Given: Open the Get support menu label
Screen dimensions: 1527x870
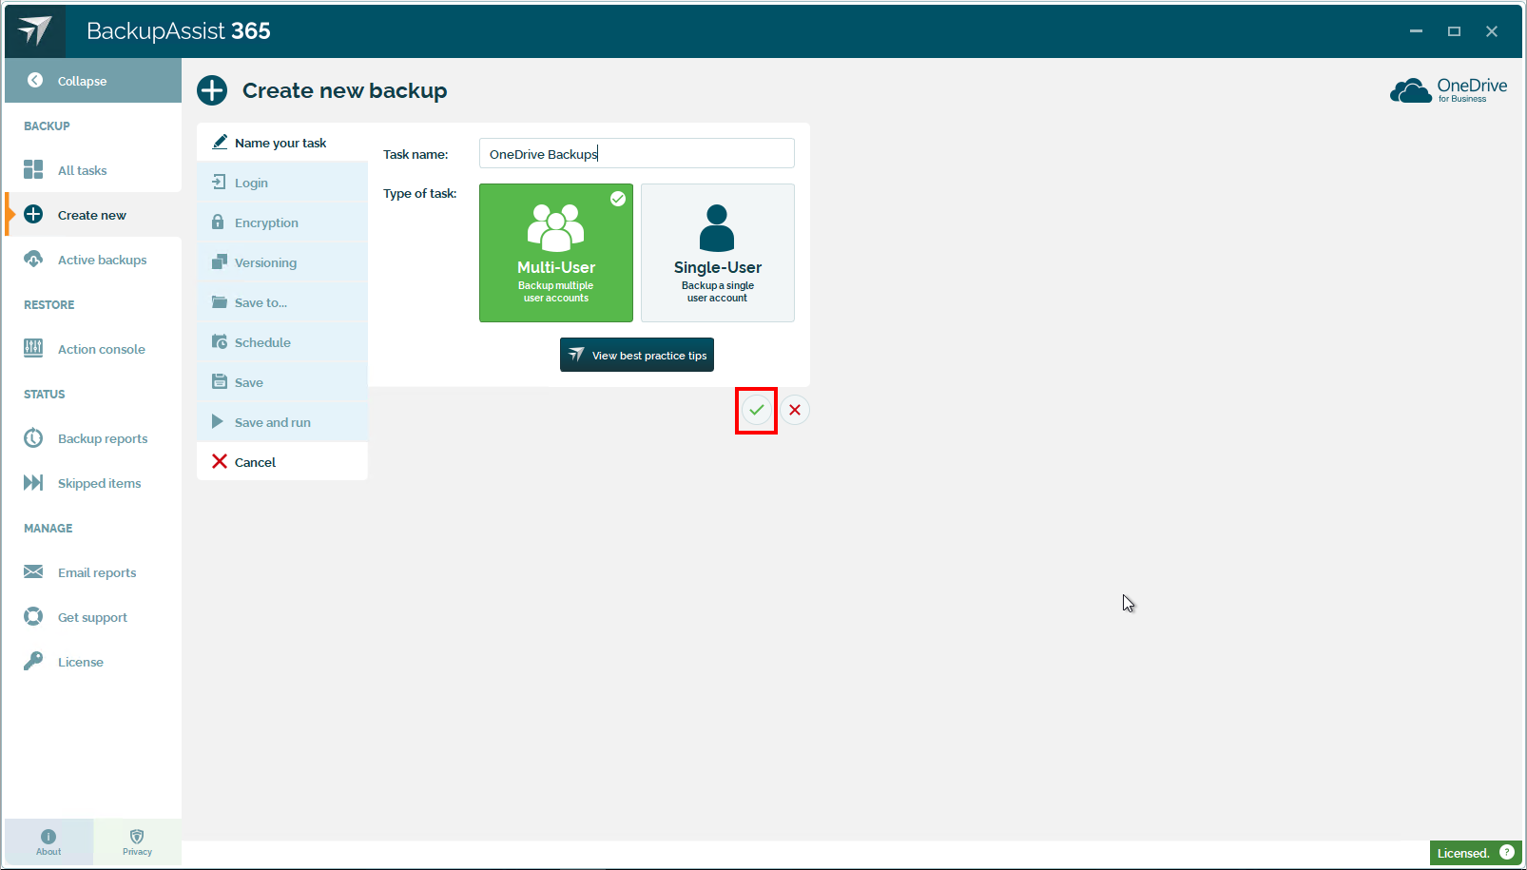Looking at the screenshot, I should (x=92, y=617).
